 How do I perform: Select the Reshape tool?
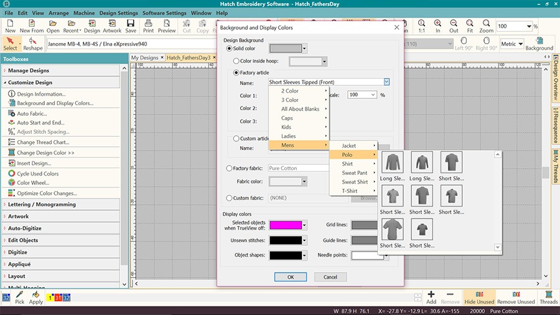[x=33, y=43]
